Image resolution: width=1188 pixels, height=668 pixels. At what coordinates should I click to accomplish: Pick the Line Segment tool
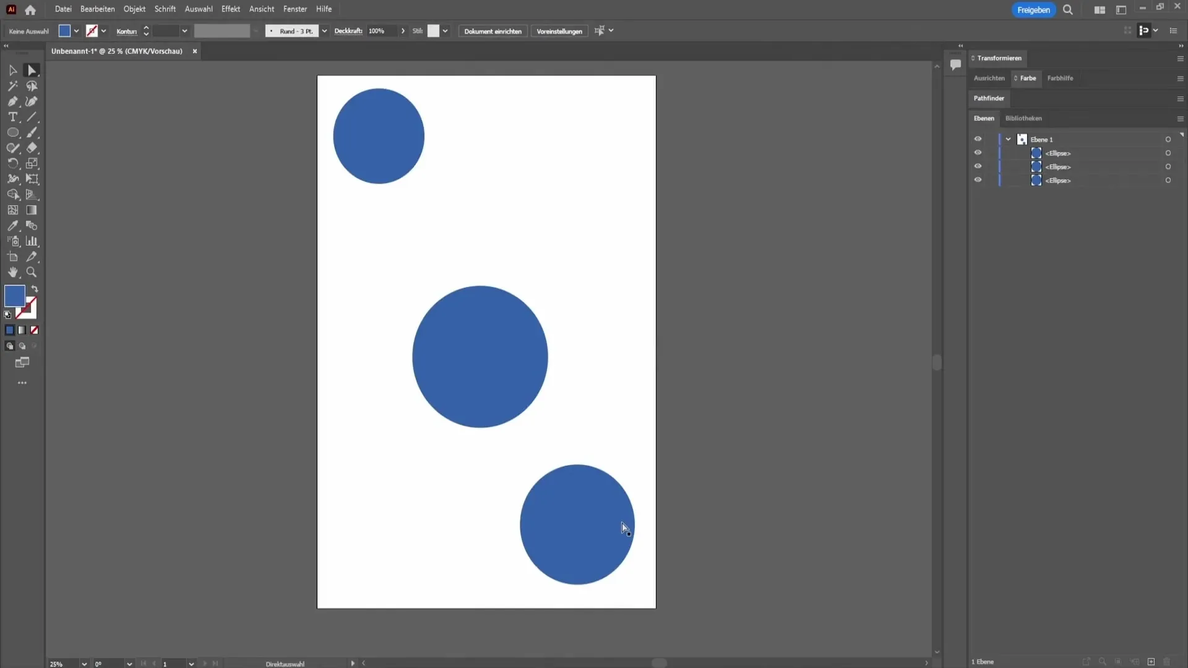tap(32, 117)
